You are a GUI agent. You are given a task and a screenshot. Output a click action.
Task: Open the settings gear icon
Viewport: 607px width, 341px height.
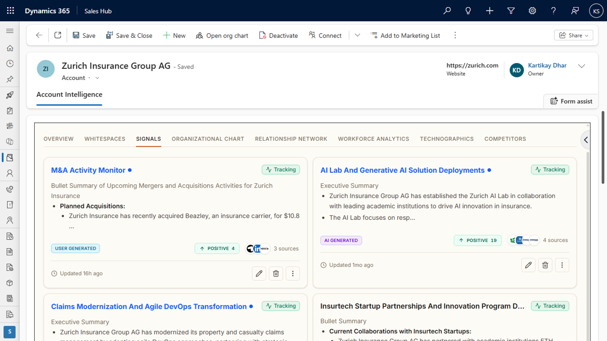(x=532, y=10)
